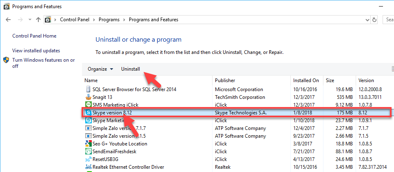Click the Forward navigation arrow
This screenshot has height=172, width=394.
pos(21,20)
